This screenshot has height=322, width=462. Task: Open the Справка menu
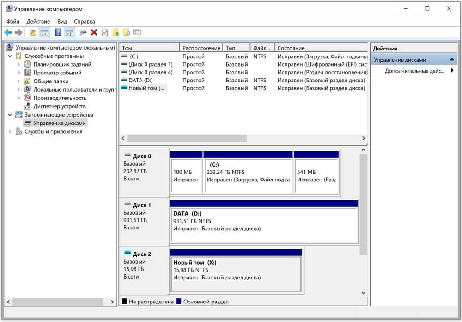click(84, 21)
